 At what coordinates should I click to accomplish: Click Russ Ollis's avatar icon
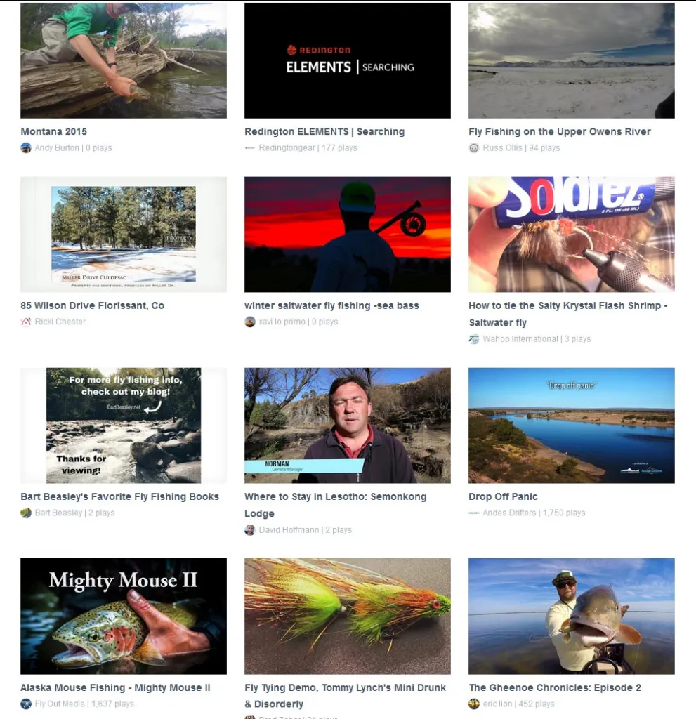point(474,147)
